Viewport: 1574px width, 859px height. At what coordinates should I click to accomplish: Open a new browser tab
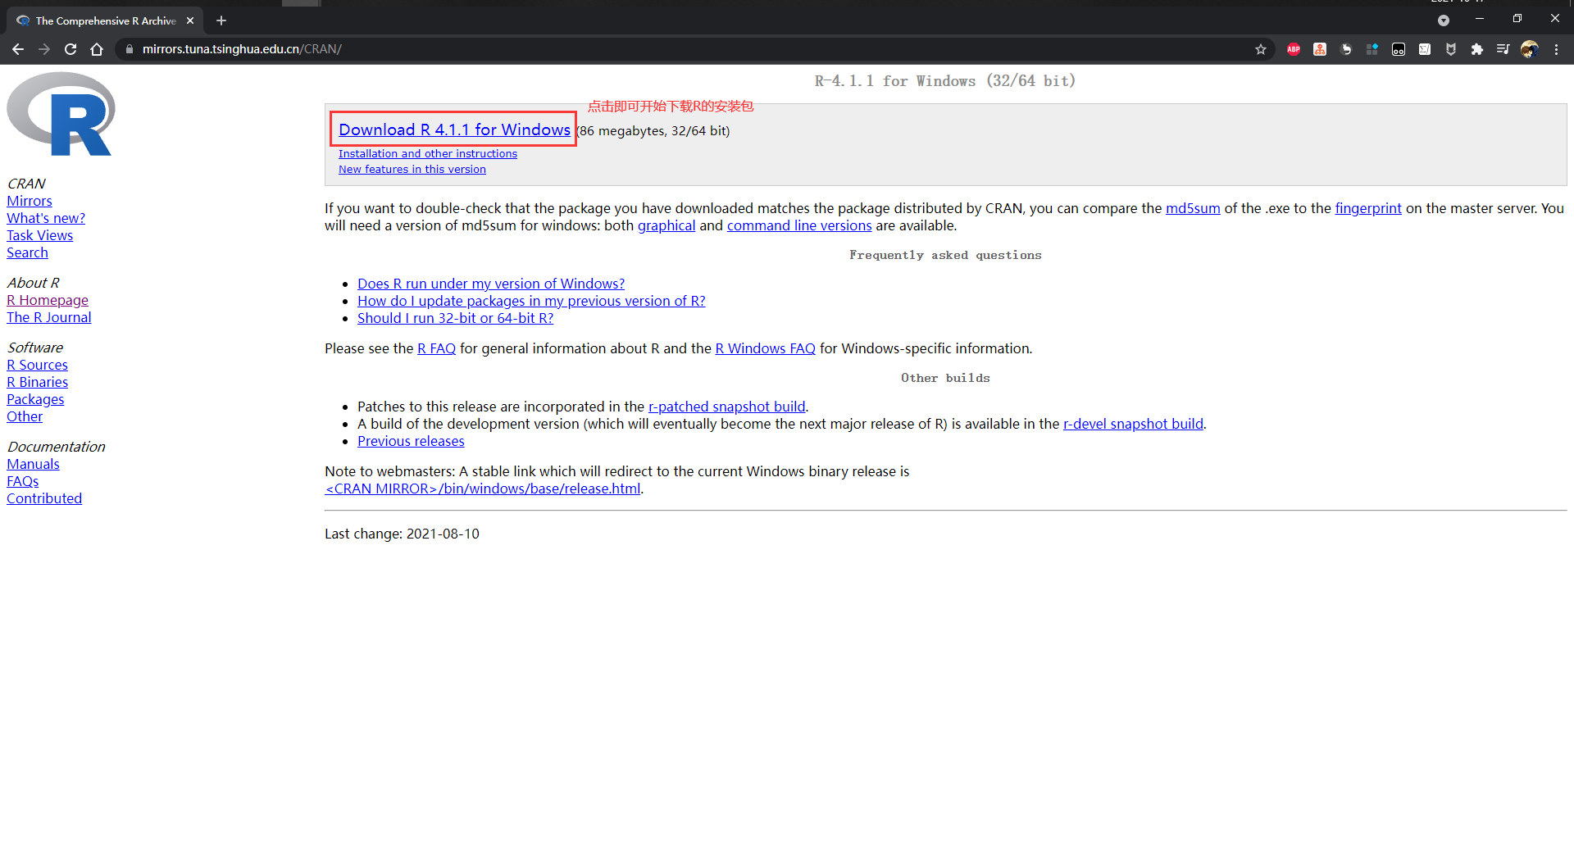(221, 20)
